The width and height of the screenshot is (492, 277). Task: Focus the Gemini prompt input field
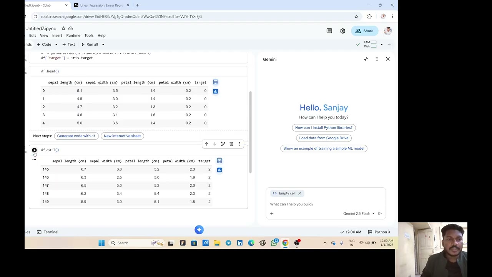click(326, 204)
